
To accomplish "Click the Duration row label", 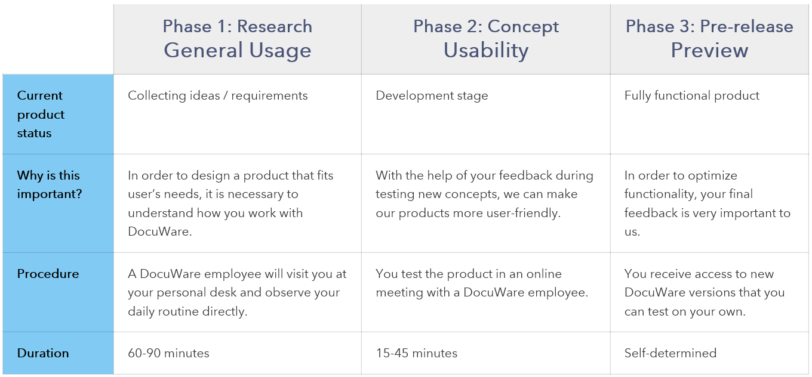I will [x=43, y=353].
